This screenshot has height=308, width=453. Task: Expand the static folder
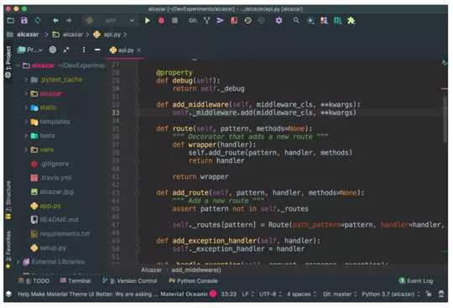click(x=26, y=107)
